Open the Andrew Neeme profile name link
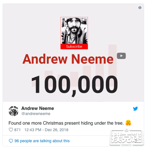The image size is (147, 149). click(38, 108)
